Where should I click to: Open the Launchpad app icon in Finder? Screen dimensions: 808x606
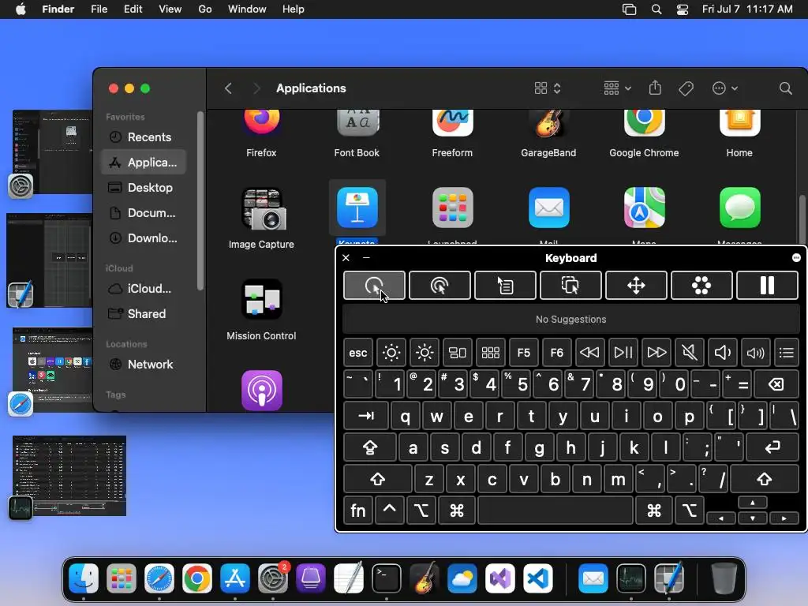pos(452,208)
